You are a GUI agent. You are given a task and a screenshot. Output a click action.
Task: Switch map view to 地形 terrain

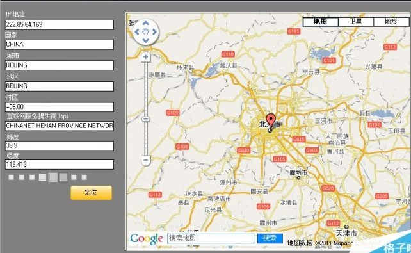(391, 22)
